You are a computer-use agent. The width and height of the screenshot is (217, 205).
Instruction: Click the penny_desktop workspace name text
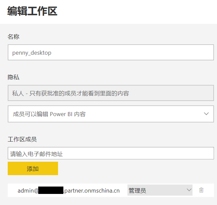point(32,53)
